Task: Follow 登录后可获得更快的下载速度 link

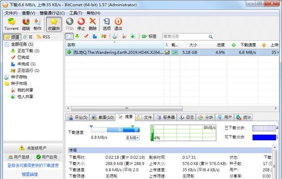Action: click(33, 166)
